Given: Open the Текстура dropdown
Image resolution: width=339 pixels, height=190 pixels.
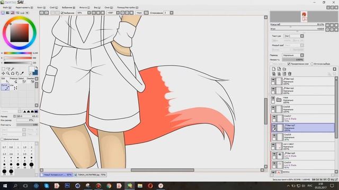Looking at the screenshot, I should pos(302,36).
